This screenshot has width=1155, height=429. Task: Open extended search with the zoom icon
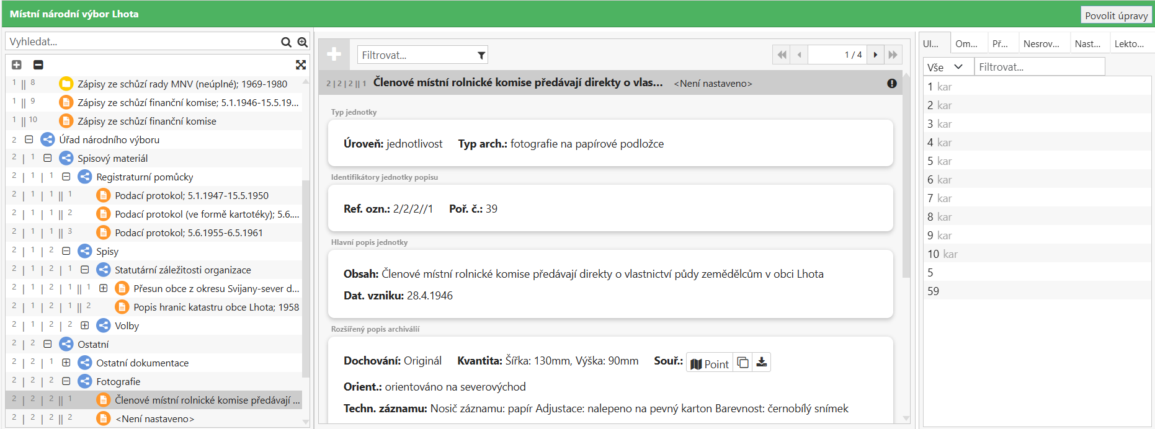point(303,42)
